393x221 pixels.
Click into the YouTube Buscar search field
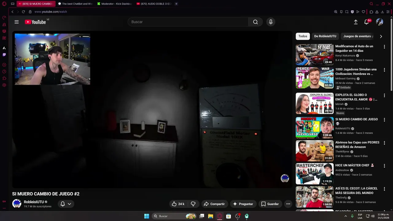point(188,22)
